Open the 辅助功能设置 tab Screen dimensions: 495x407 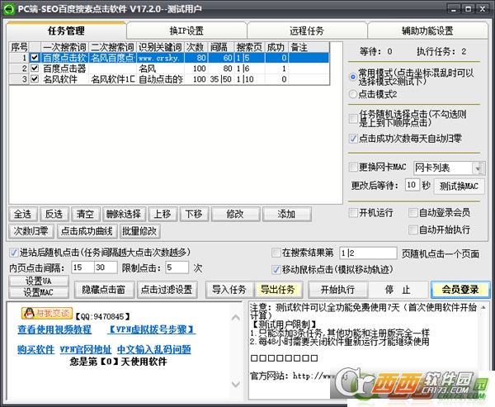(x=427, y=31)
